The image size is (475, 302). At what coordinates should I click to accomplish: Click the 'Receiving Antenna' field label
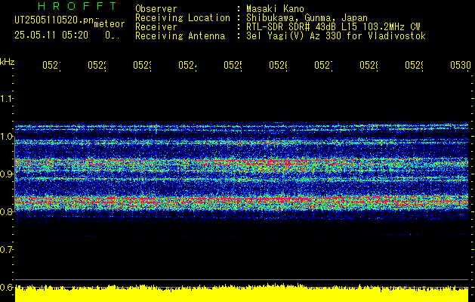[x=180, y=36]
